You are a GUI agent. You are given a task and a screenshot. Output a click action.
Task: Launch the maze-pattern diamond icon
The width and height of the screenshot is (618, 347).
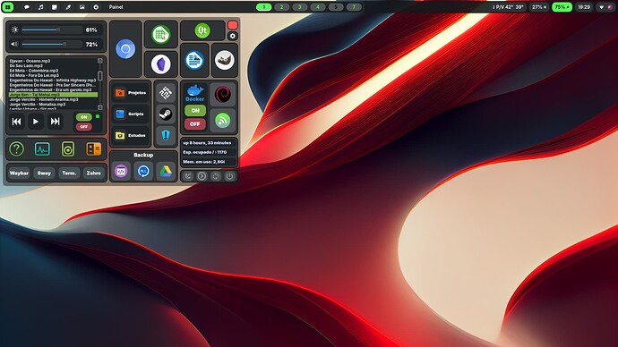[x=166, y=93]
